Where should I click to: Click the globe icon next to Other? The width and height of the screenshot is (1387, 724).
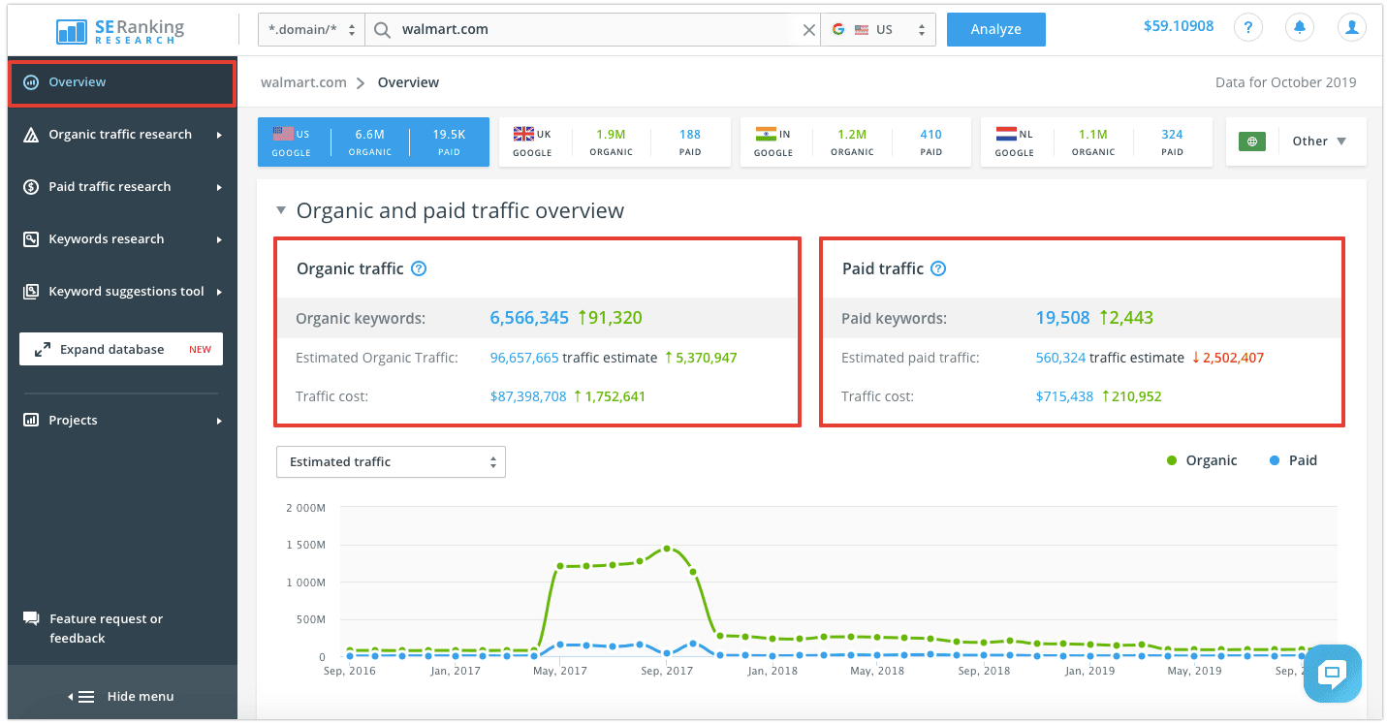[1252, 142]
